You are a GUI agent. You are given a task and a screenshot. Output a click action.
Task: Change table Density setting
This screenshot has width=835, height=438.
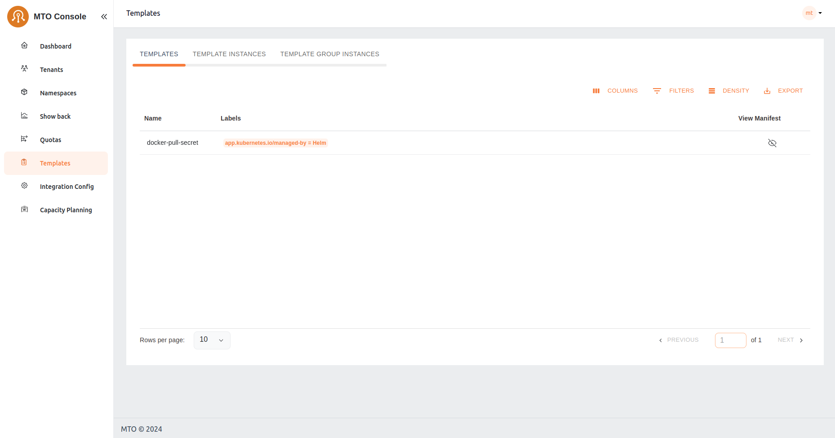click(x=729, y=91)
